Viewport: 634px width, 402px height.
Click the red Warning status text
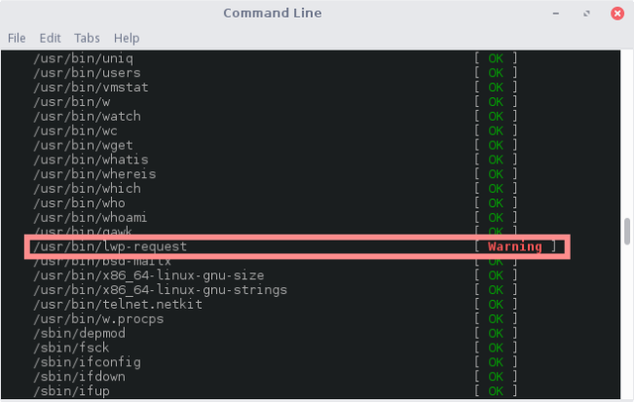pyautogui.click(x=515, y=247)
